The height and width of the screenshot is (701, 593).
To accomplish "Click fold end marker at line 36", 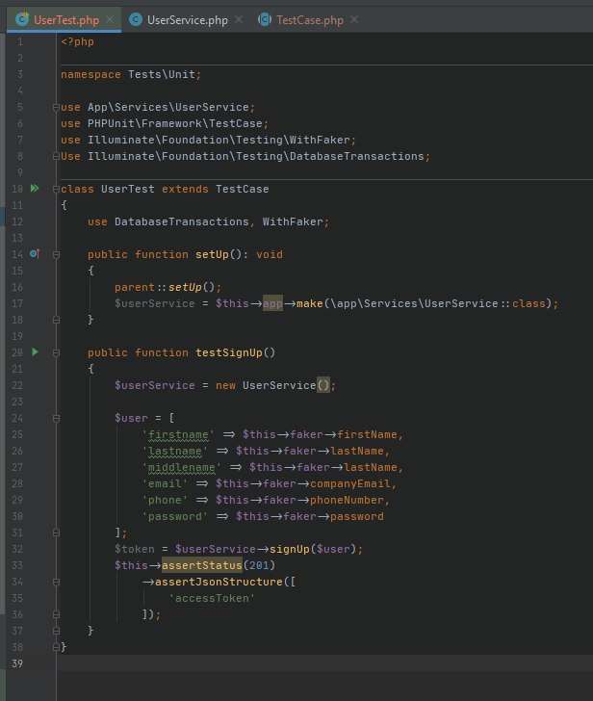I will coord(56,614).
